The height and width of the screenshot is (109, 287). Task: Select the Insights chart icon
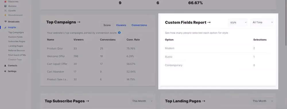coord(5,27)
